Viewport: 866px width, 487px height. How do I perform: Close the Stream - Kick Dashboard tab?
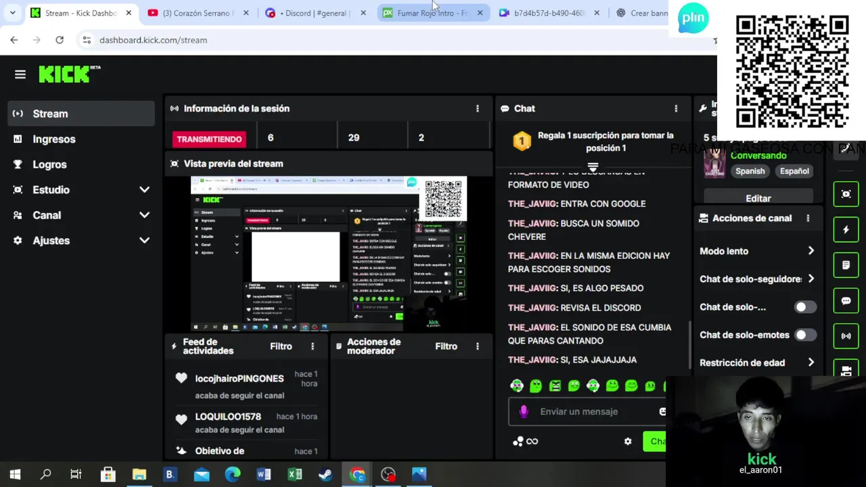pyautogui.click(x=129, y=13)
